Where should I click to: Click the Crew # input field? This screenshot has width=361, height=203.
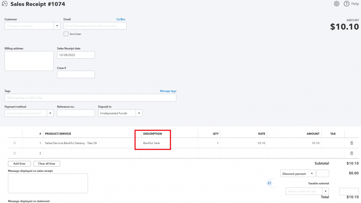76,74
